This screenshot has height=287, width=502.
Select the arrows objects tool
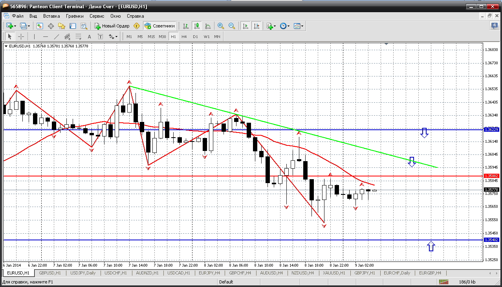tap(111, 36)
